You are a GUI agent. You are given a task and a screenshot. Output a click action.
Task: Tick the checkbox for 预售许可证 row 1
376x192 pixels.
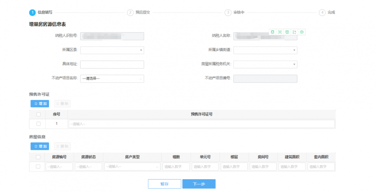[x=38, y=124]
